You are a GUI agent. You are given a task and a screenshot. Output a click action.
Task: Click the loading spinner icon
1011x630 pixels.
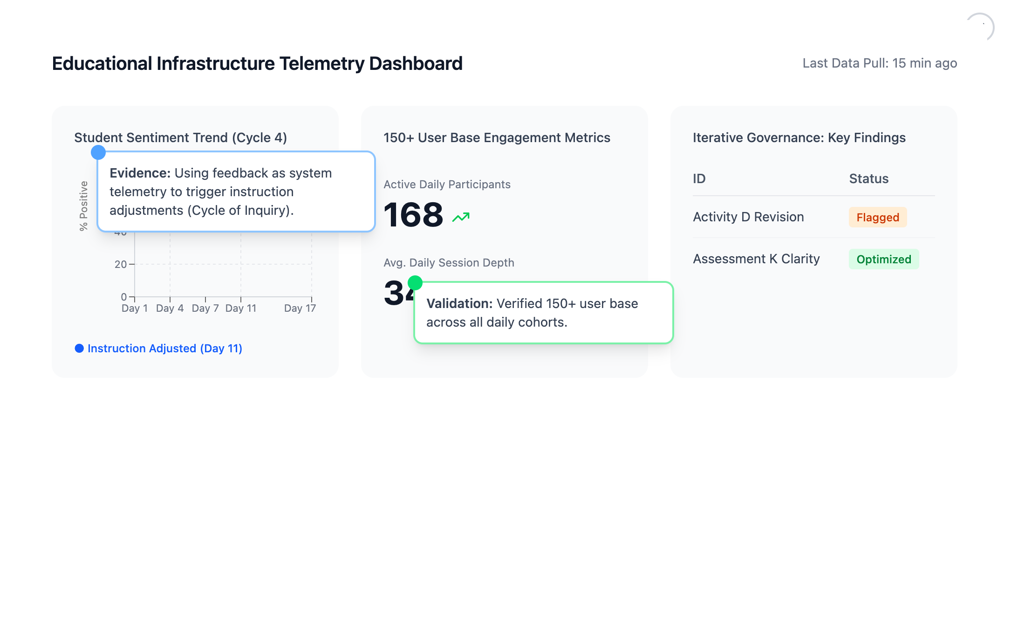(980, 27)
